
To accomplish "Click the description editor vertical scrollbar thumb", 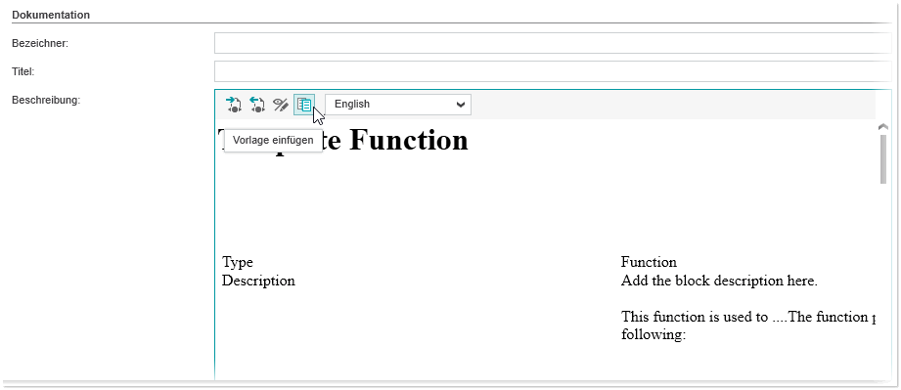I will (x=882, y=159).
